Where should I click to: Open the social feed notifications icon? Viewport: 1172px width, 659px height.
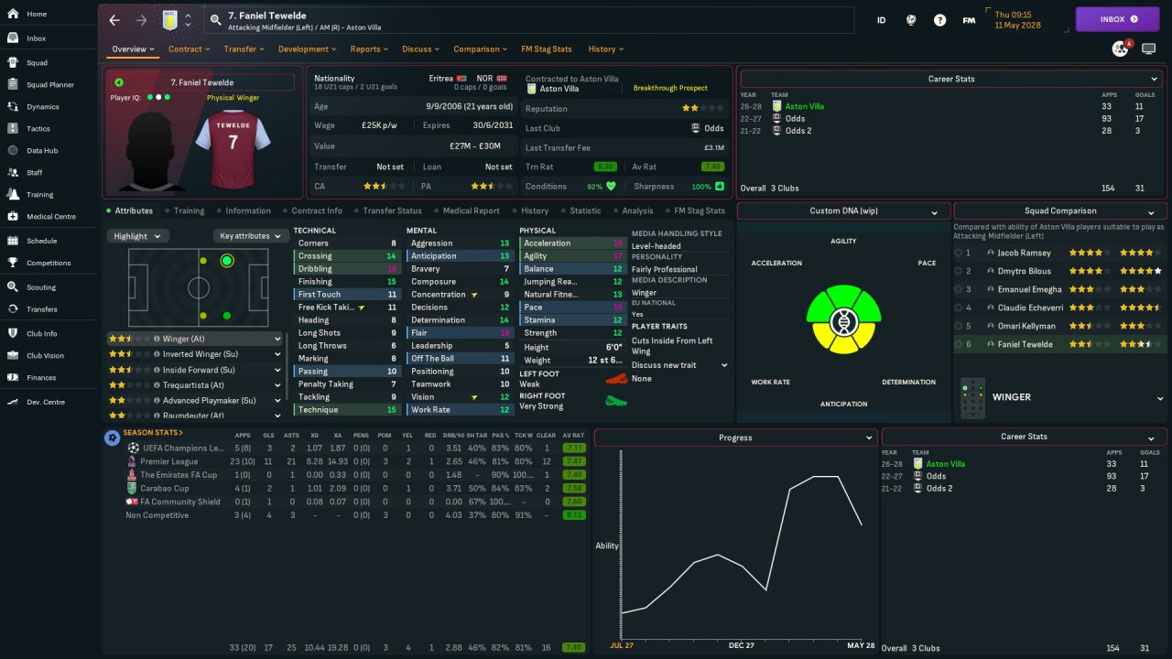(1120, 49)
